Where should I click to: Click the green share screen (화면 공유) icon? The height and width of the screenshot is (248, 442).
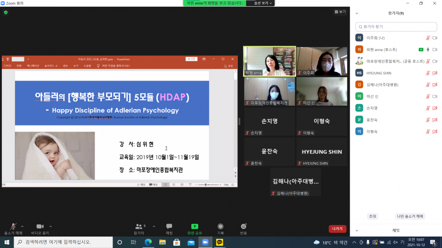(x=194, y=226)
